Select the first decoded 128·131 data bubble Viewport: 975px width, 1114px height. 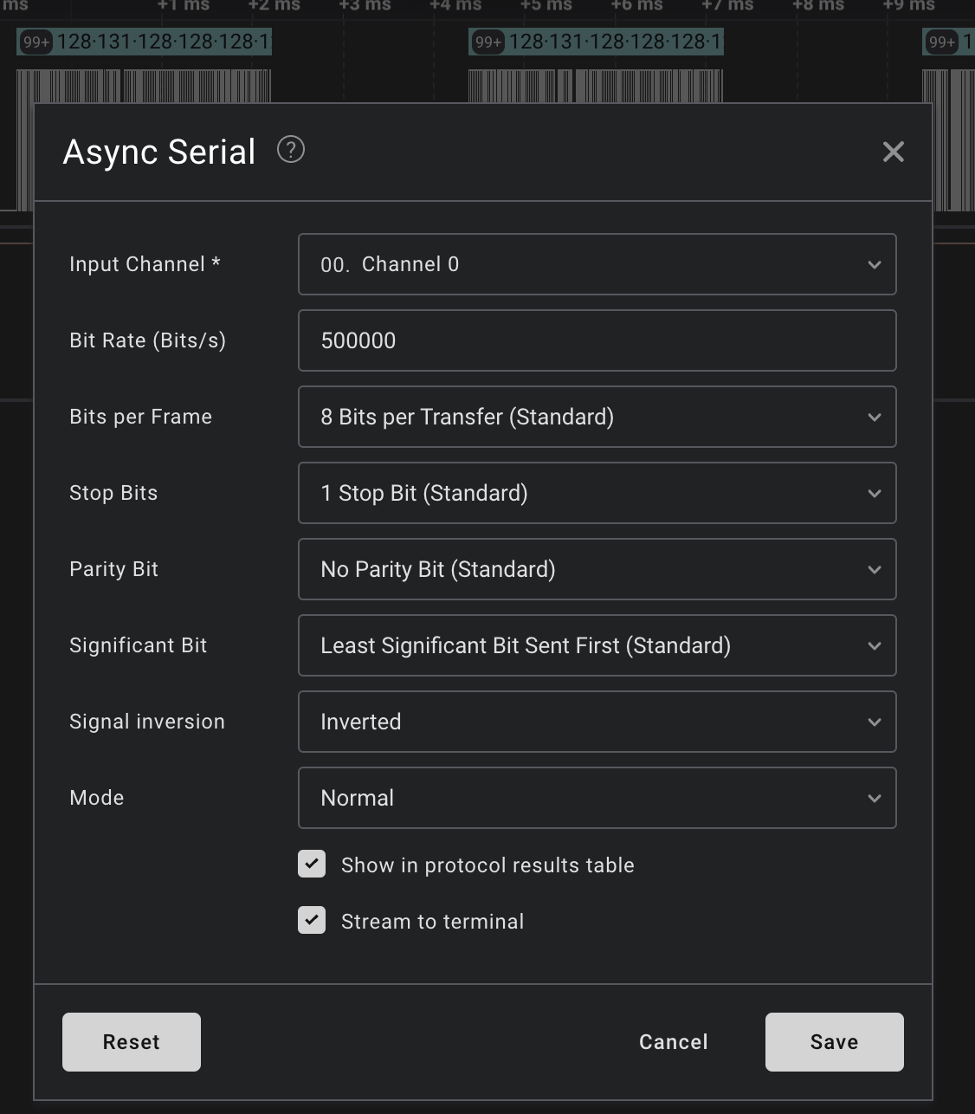click(x=163, y=42)
